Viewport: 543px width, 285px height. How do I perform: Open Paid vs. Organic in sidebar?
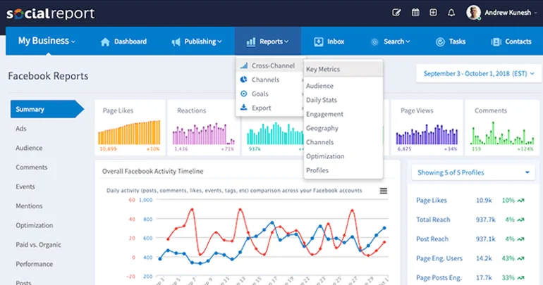coord(39,245)
